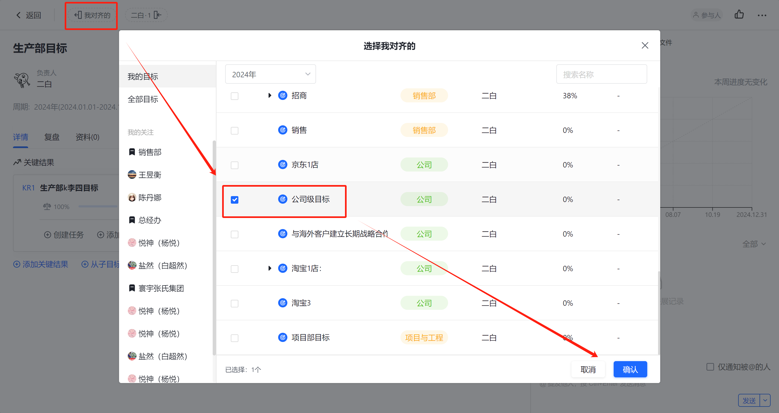This screenshot has width=779, height=413.
Task: Click the target icon of 公司级目标 row
Action: (282, 199)
